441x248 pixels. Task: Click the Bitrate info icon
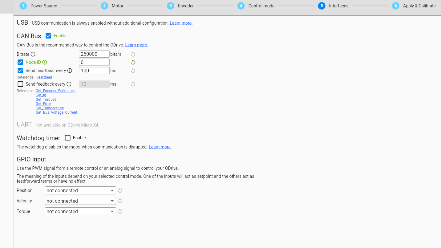point(33,54)
